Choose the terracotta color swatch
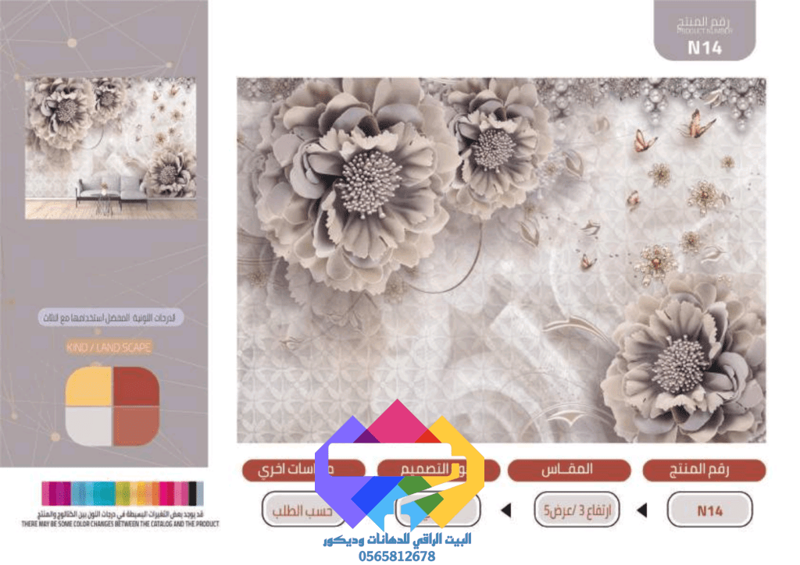The height and width of the screenshot is (565, 800). [x=136, y=427]
